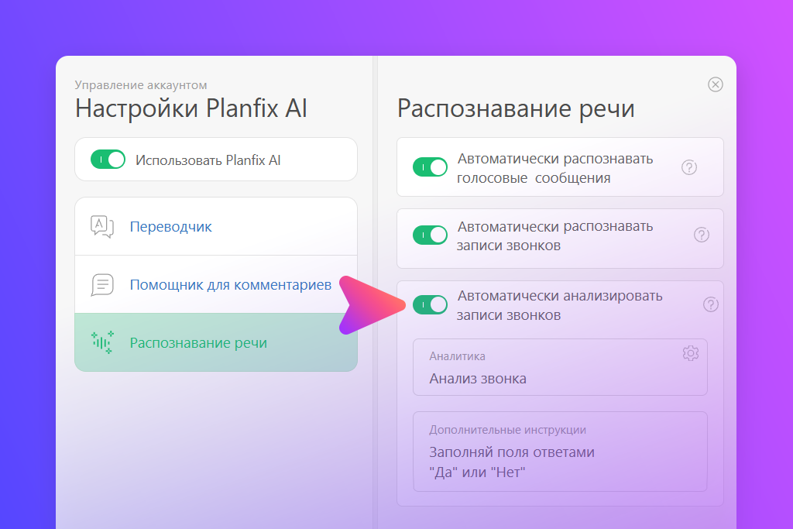Click the Управление аккаунтом breadcrumb text
Screen dimensions: 793x529
coord(141,85)
